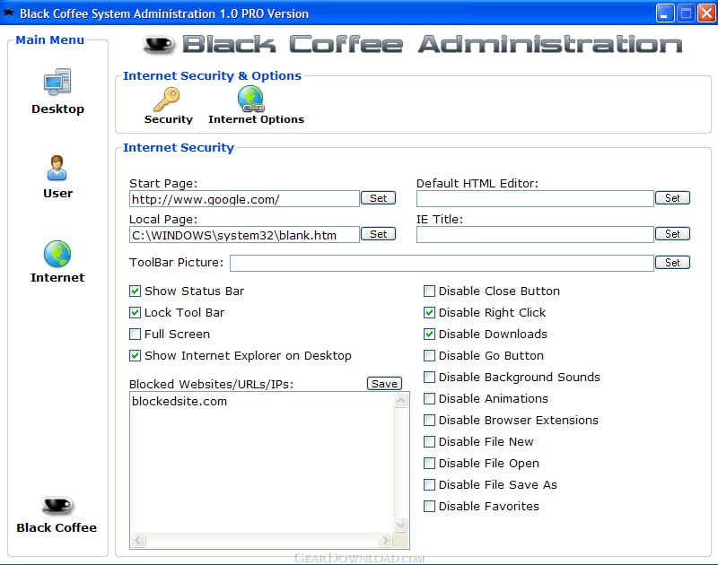The height and width of the screenshot is (565, 718).
Task: Minimize the Black Coffee window
Action: (x=665, y=13)
